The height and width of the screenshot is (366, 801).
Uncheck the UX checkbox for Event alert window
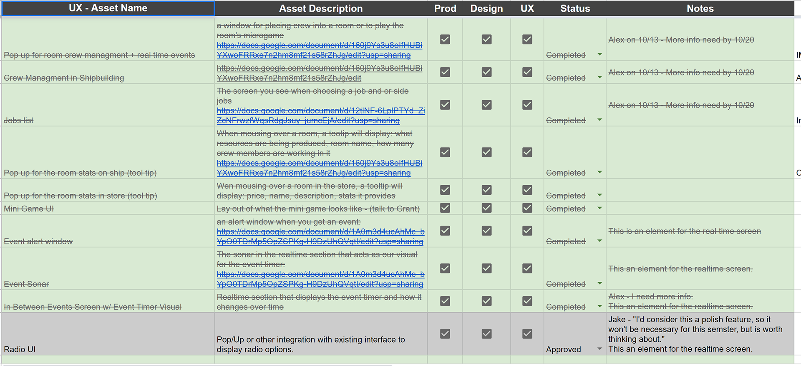(527, 231)
